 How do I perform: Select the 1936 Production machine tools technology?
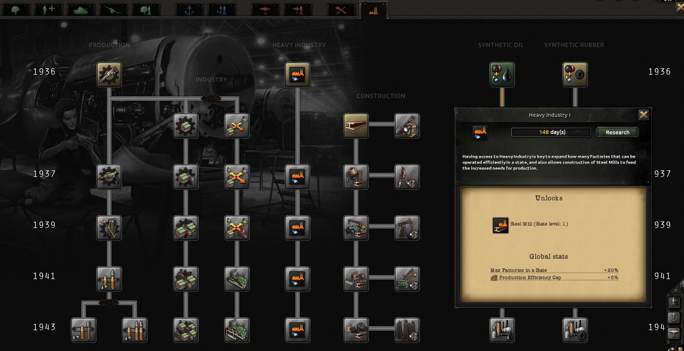click(109, 75)
